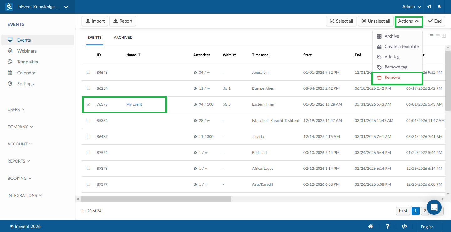
Task: Click the tag icon beside Remove tag
Action: [x=379, y=67]
